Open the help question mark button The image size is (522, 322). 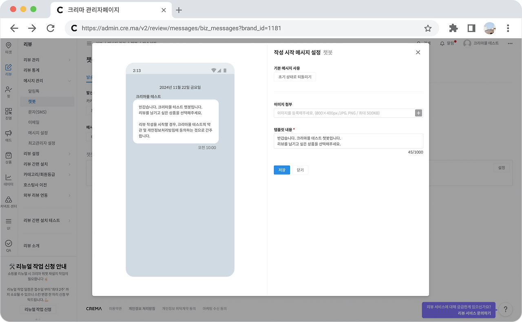coord(505,309)
